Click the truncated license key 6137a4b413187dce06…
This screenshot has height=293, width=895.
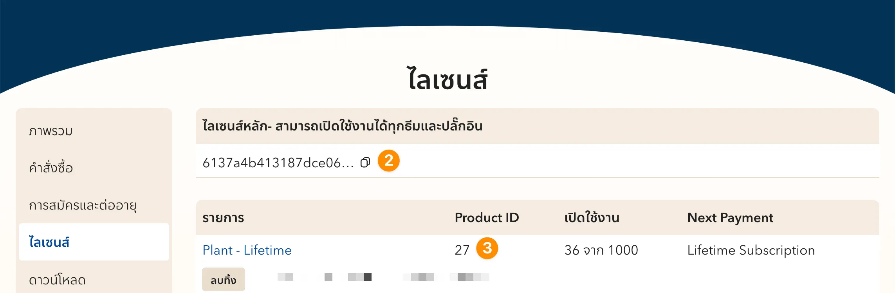click(278, 163)
